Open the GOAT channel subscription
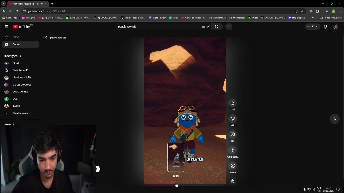This screenshot has height=193, width=344. (x=20, y=63)
